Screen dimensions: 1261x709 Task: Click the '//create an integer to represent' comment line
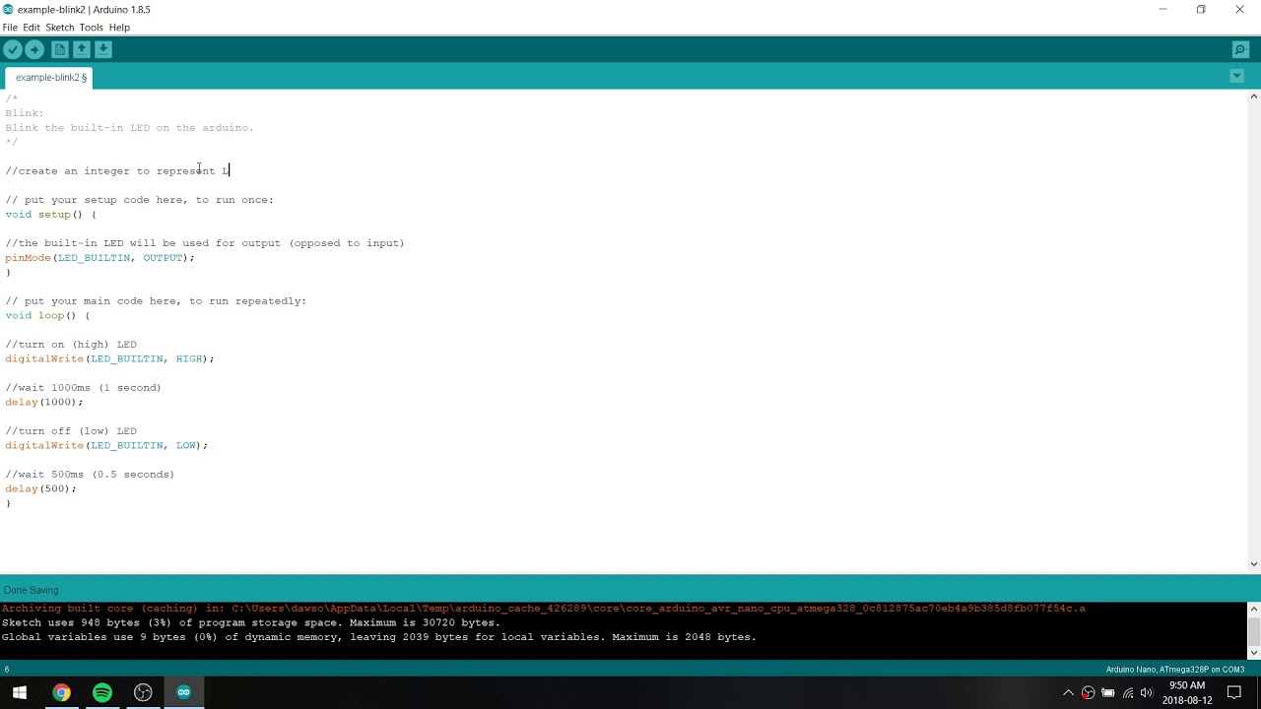coord(117,170)
